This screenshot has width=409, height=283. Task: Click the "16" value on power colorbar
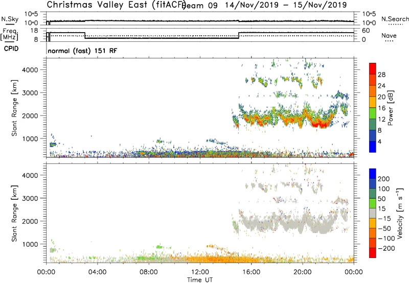(x=381, y=108)
